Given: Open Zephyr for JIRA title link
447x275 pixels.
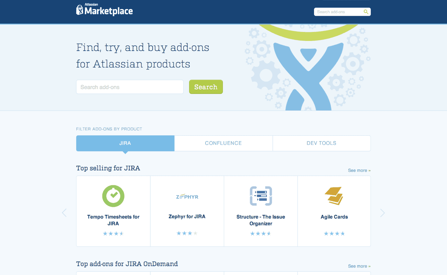Looking at the screenshot, I should [187, 217].
